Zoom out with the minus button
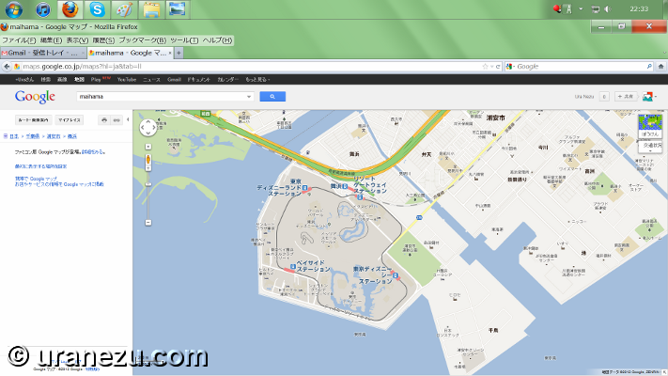The image size is (668, 376). point(148,223)
